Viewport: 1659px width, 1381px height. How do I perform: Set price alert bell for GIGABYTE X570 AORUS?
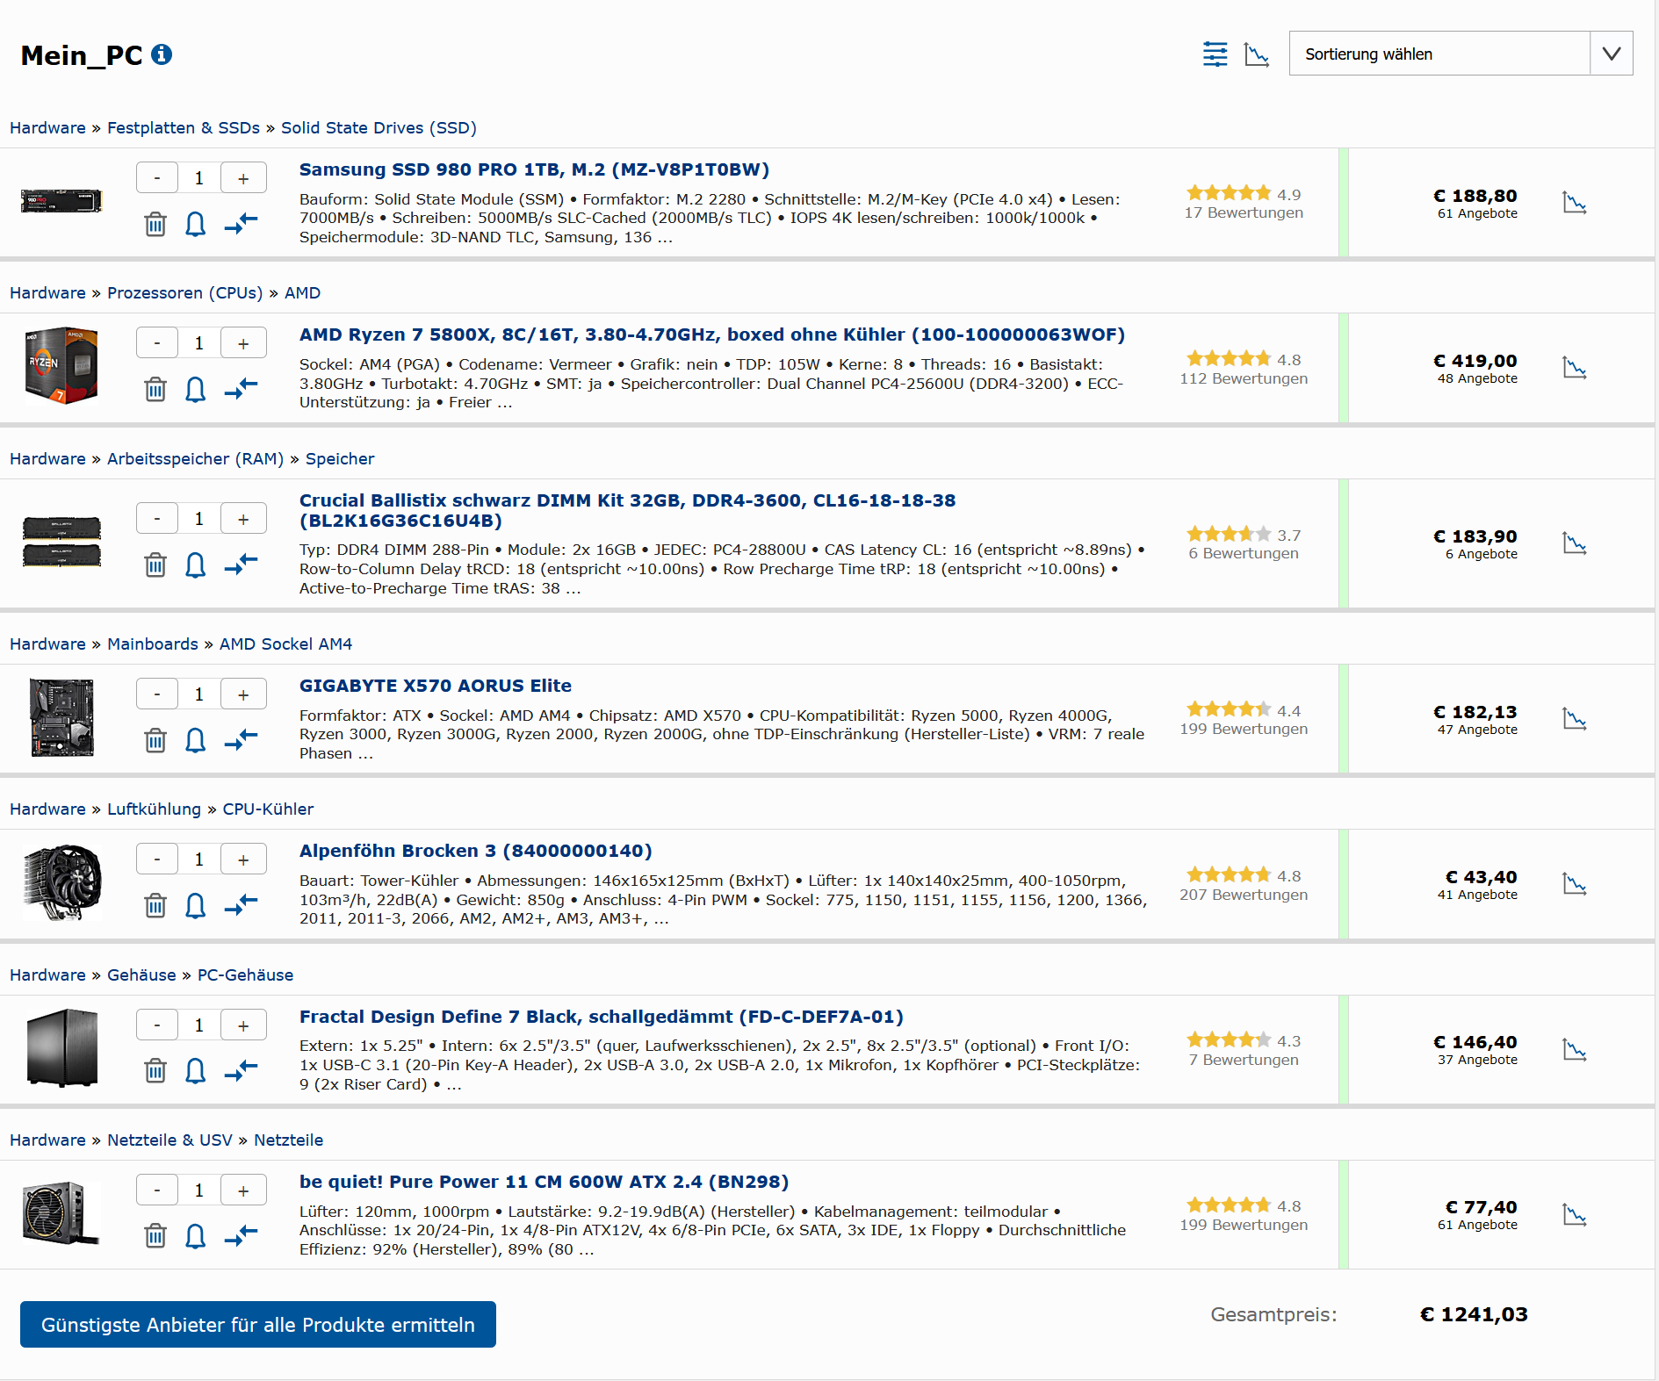[196, 741]
